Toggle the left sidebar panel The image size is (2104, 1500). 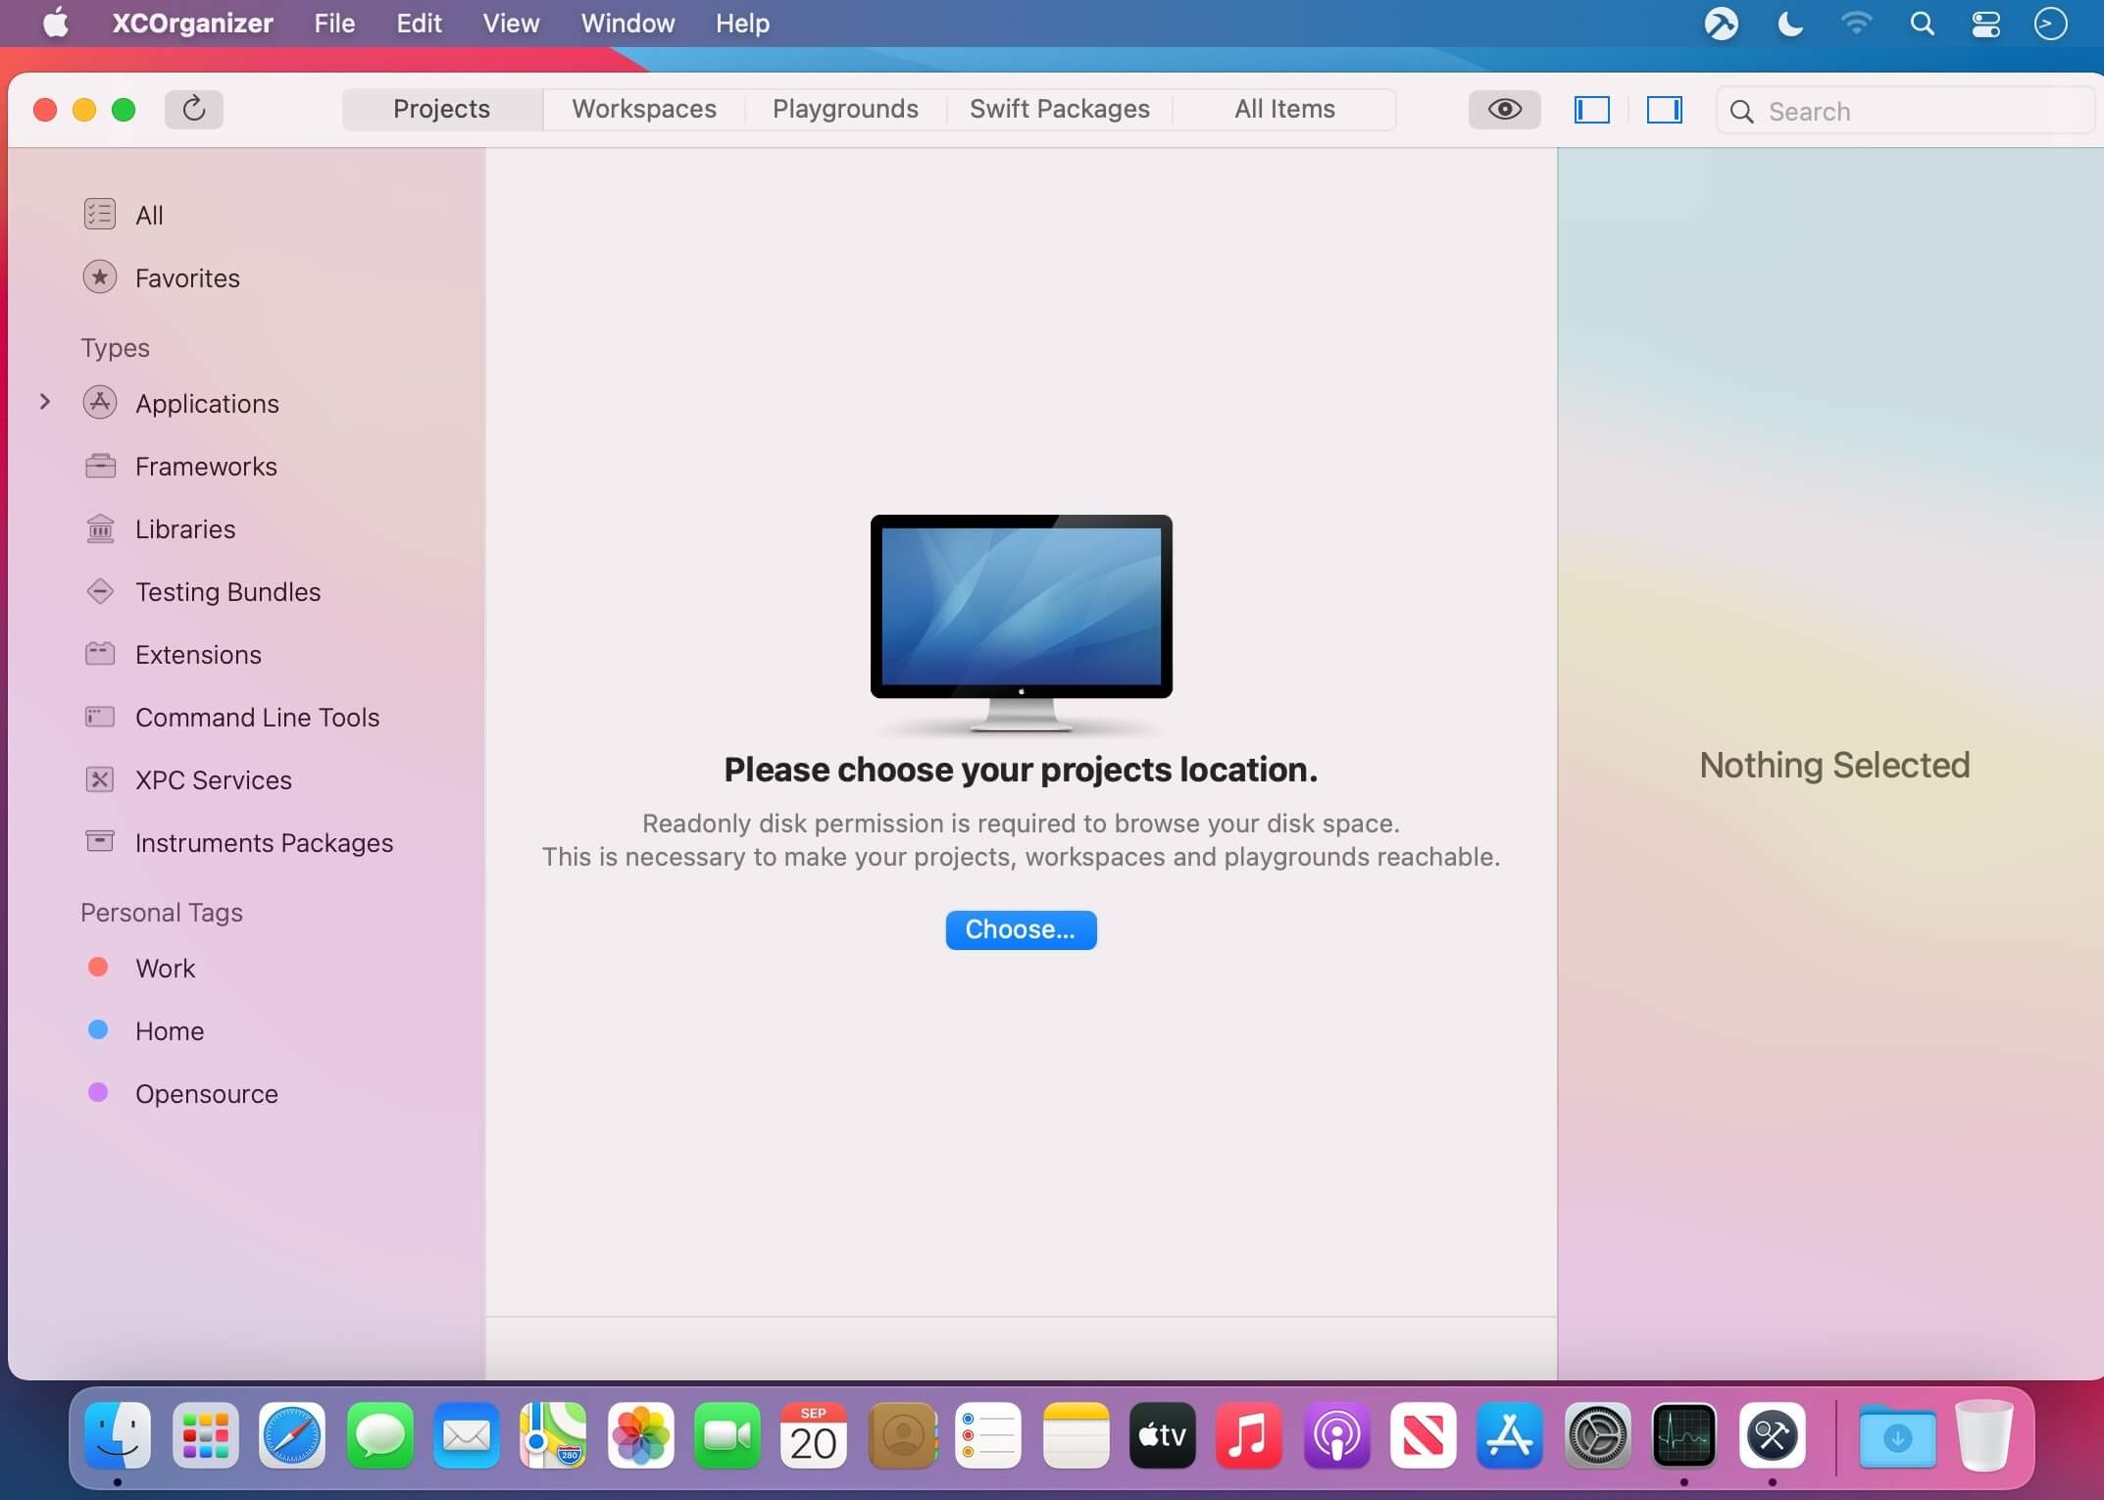click(1591, 109)
